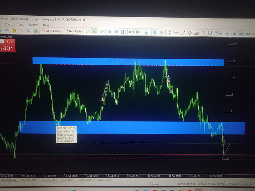Viewport: 255px width, 191px height.
Task: Select the arrow cursor tool
Action: click(x=155, y=32)
